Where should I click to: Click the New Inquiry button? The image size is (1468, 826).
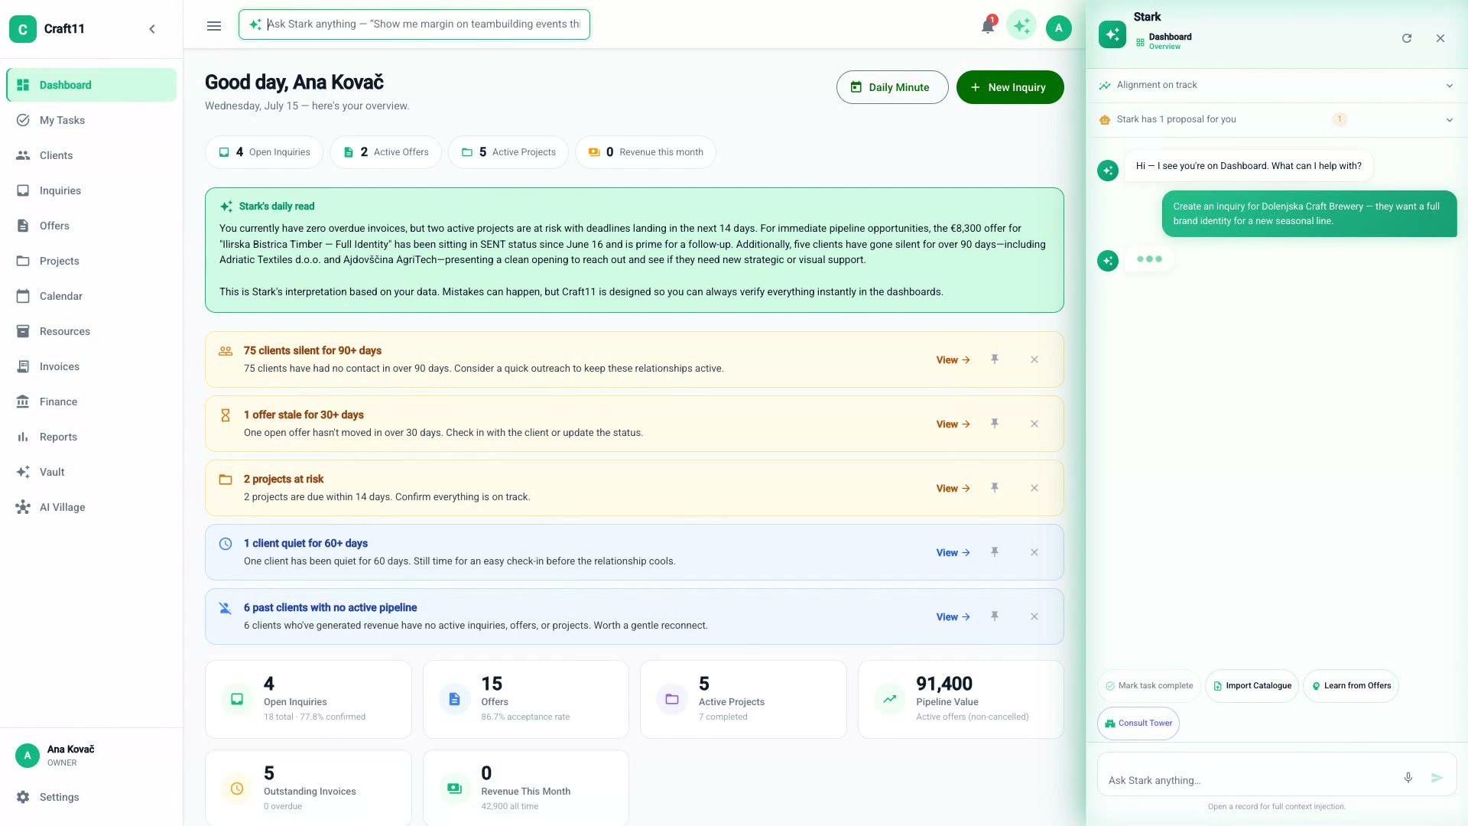pos(1010,87)
